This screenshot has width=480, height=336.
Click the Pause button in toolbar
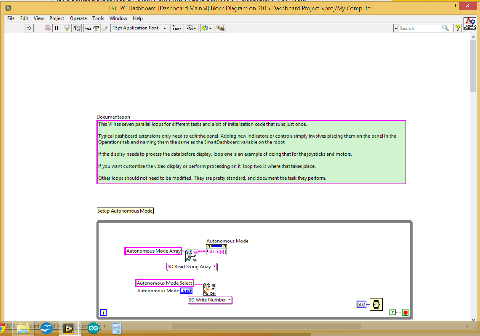(x=56, y=28)
